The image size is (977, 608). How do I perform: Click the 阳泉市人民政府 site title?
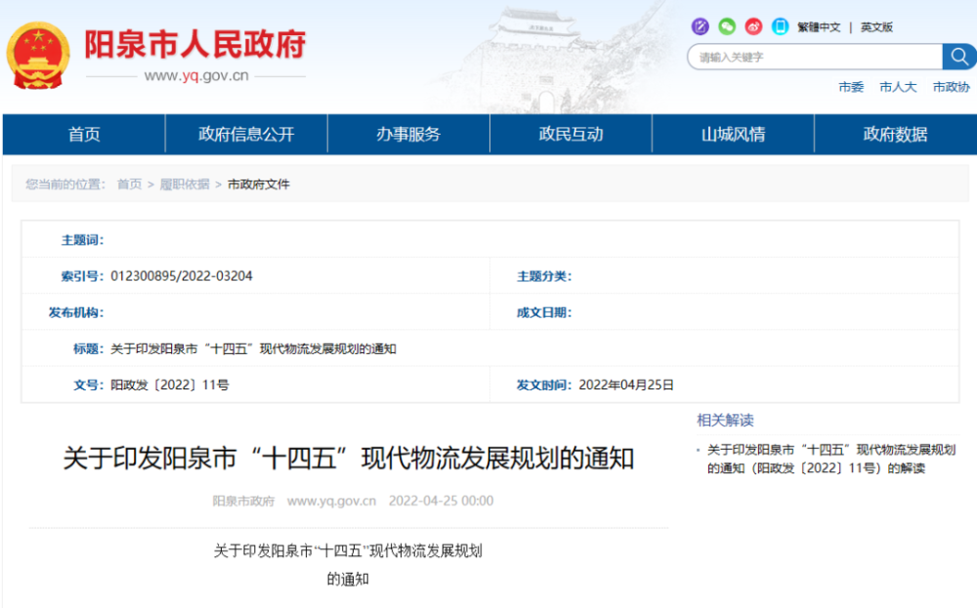[195, 44]
